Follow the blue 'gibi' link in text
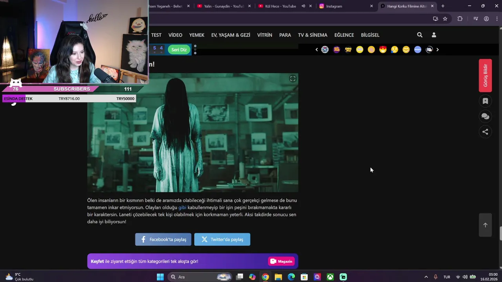 pos(182,207)
